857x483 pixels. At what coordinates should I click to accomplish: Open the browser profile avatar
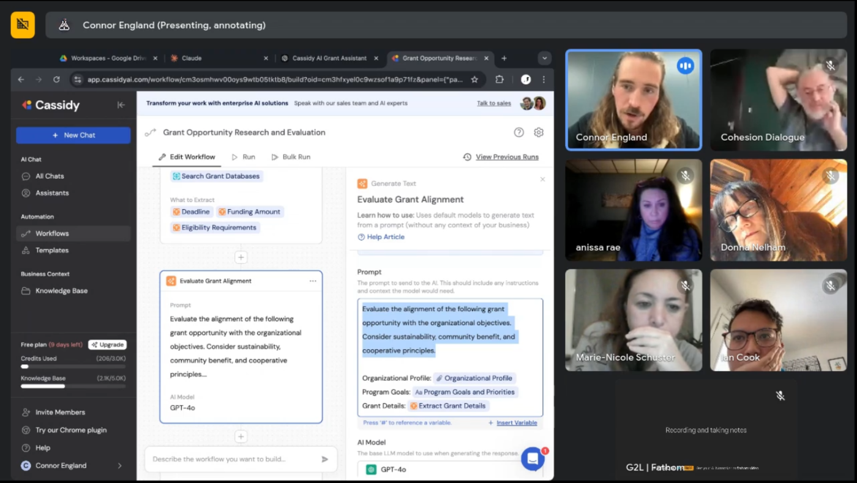pyautogui.click(x=525, y=79)
